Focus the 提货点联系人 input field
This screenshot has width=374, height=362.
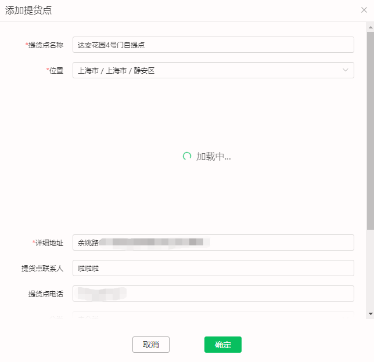(213, 268)
